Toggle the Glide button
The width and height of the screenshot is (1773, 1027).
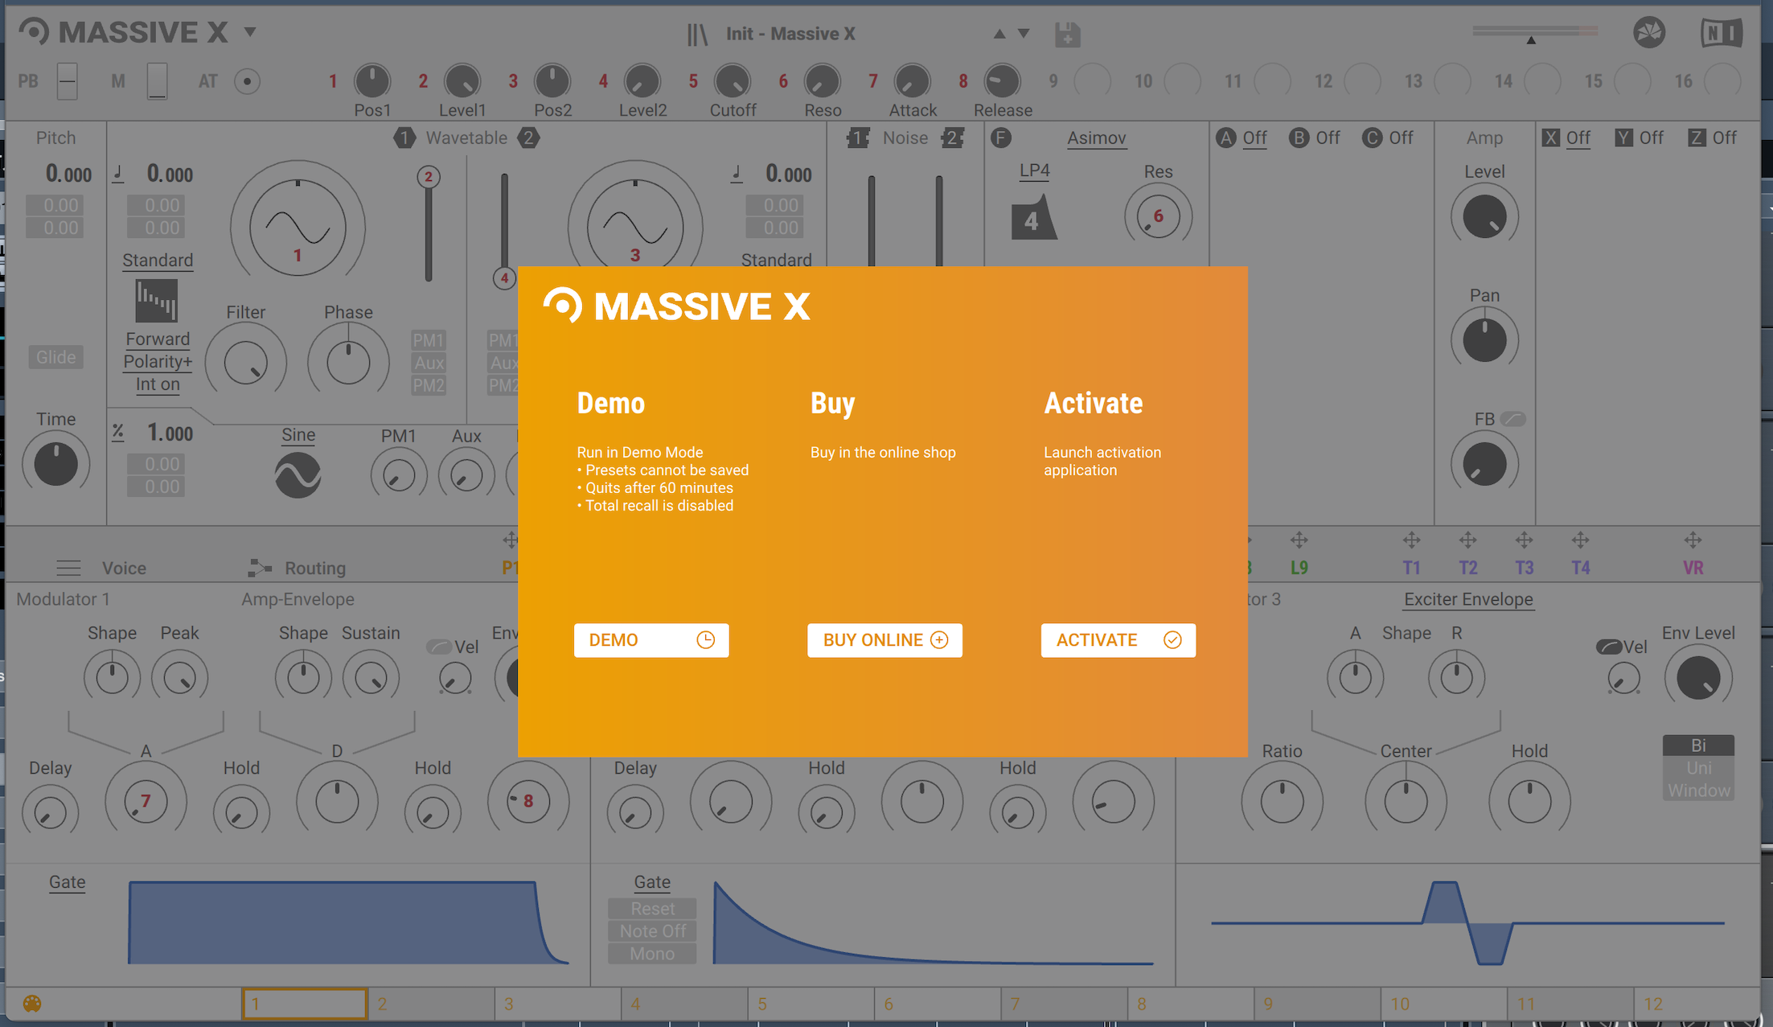[x=55, y=357]
